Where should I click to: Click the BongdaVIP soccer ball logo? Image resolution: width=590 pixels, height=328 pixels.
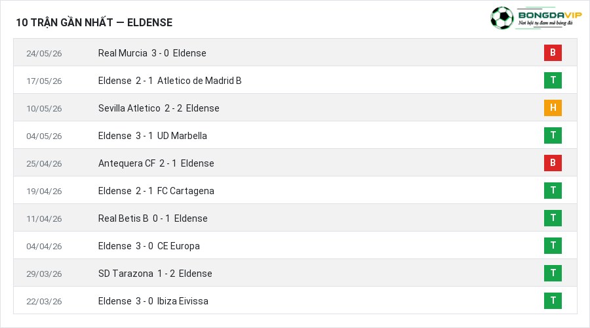tap(501, 18)
